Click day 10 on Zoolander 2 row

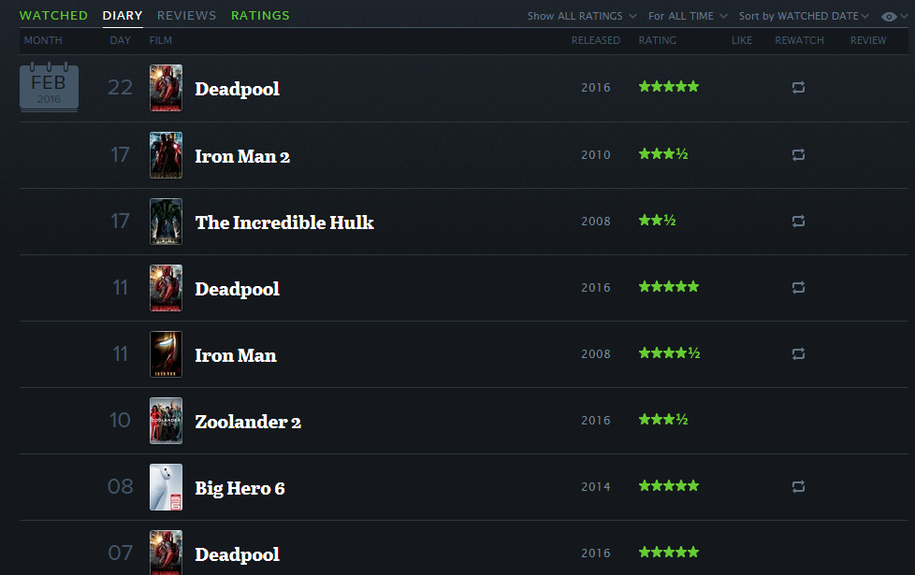tap(120, 420)
